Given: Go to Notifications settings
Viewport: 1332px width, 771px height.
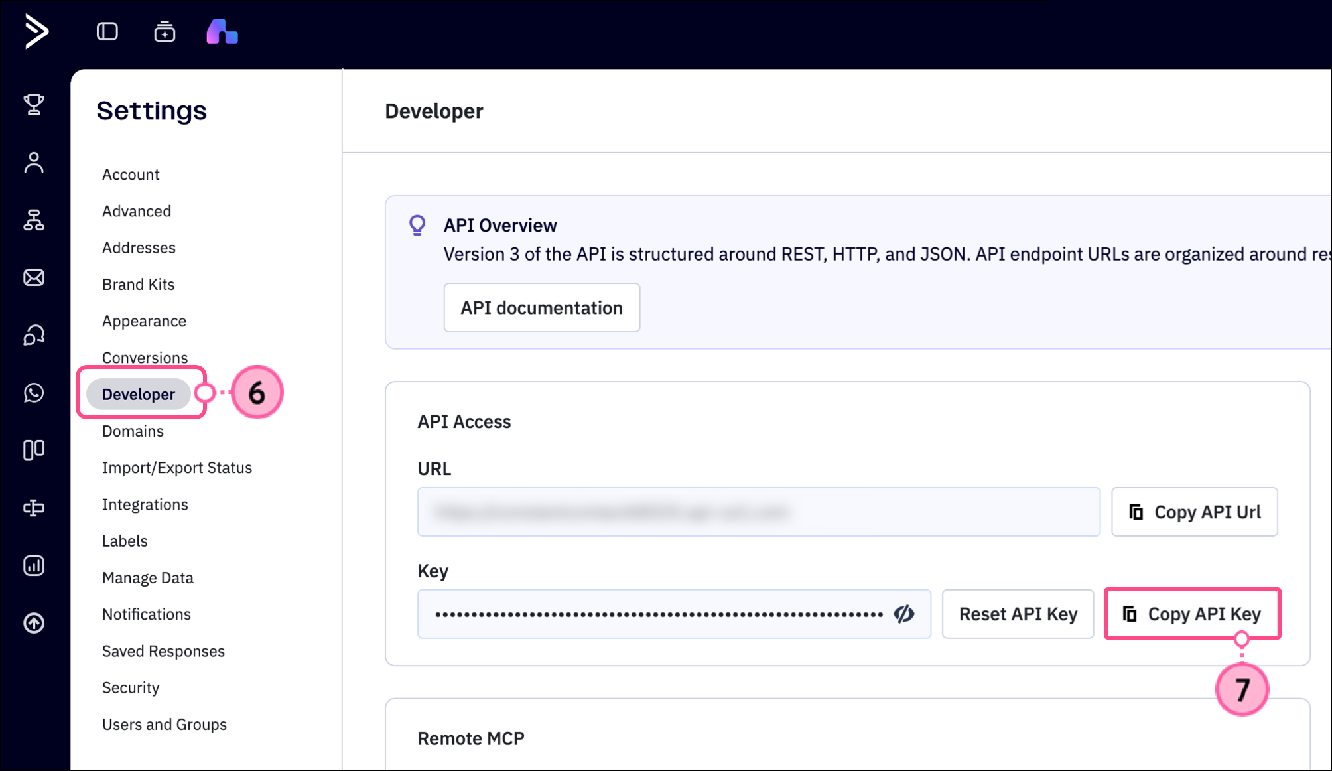Looking at the screenshot, I should [x=147, y=614].
